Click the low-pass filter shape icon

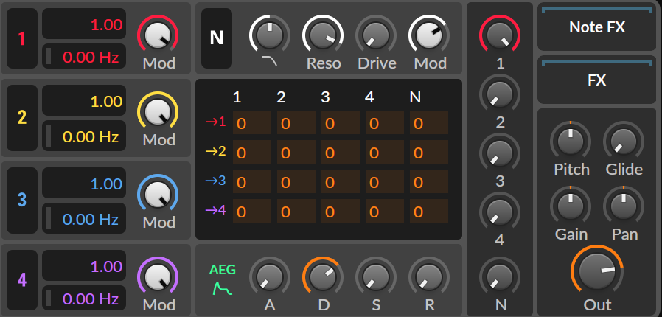[269, 62]
